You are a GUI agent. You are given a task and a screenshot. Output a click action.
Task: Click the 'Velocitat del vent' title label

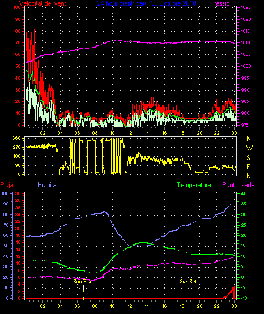pos(42,3)
